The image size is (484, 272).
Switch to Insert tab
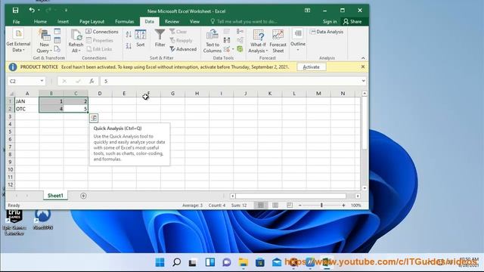click(63, 22)
